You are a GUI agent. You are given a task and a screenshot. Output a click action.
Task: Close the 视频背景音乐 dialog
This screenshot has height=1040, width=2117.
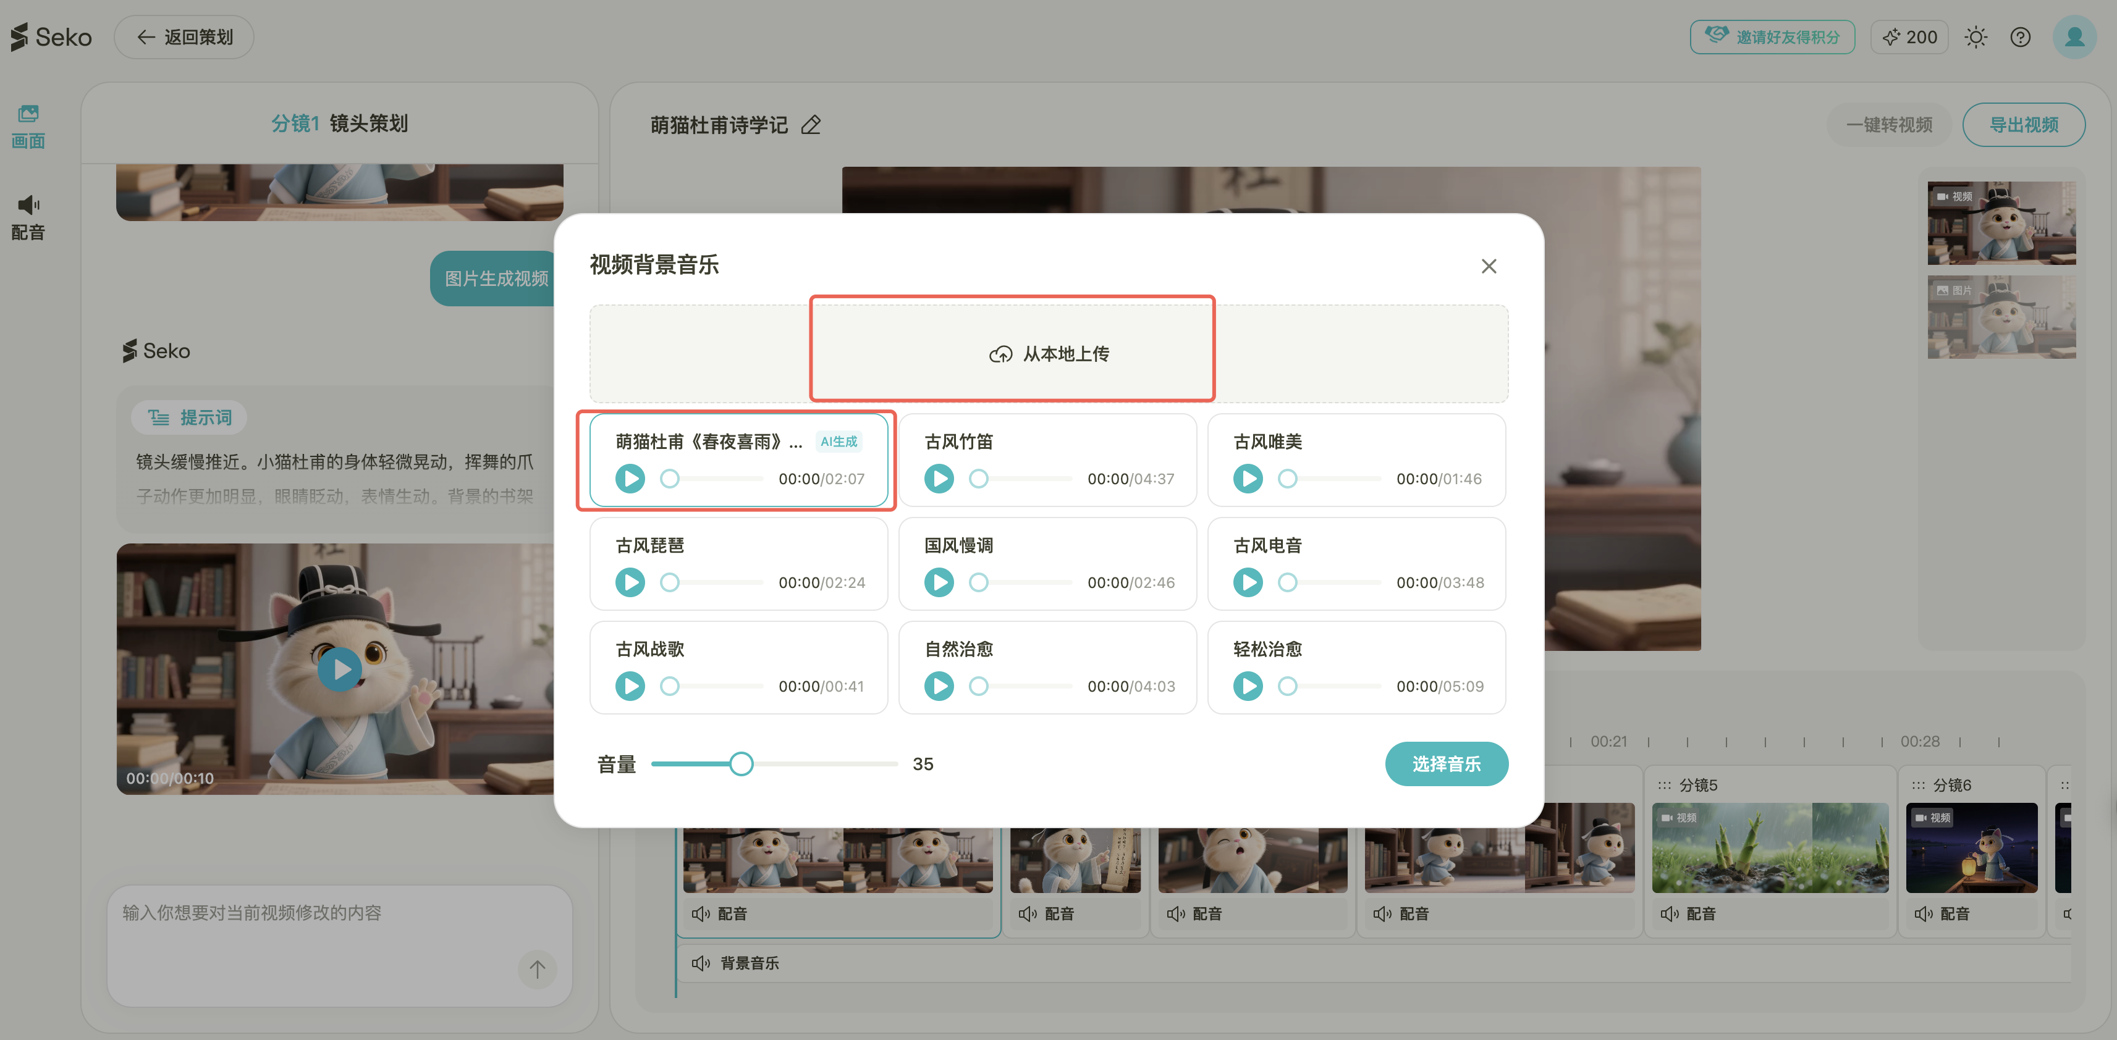coord(1489,266)
